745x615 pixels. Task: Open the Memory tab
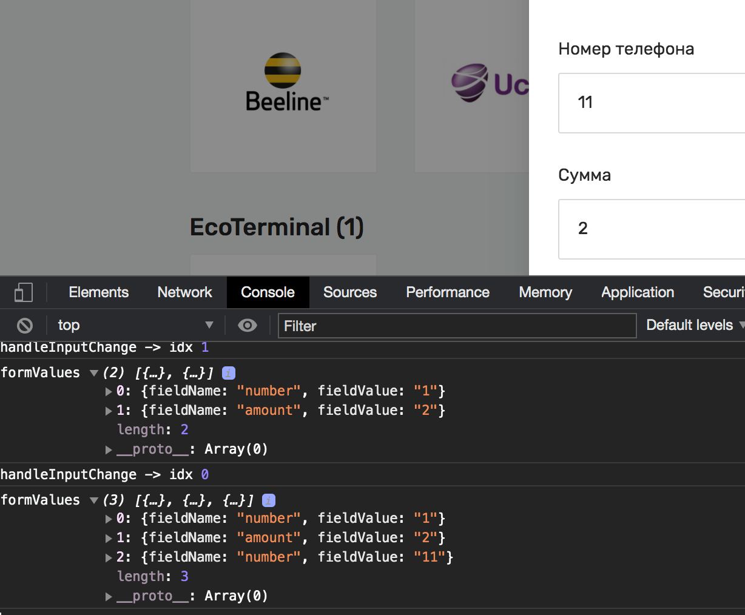[545, 292]
